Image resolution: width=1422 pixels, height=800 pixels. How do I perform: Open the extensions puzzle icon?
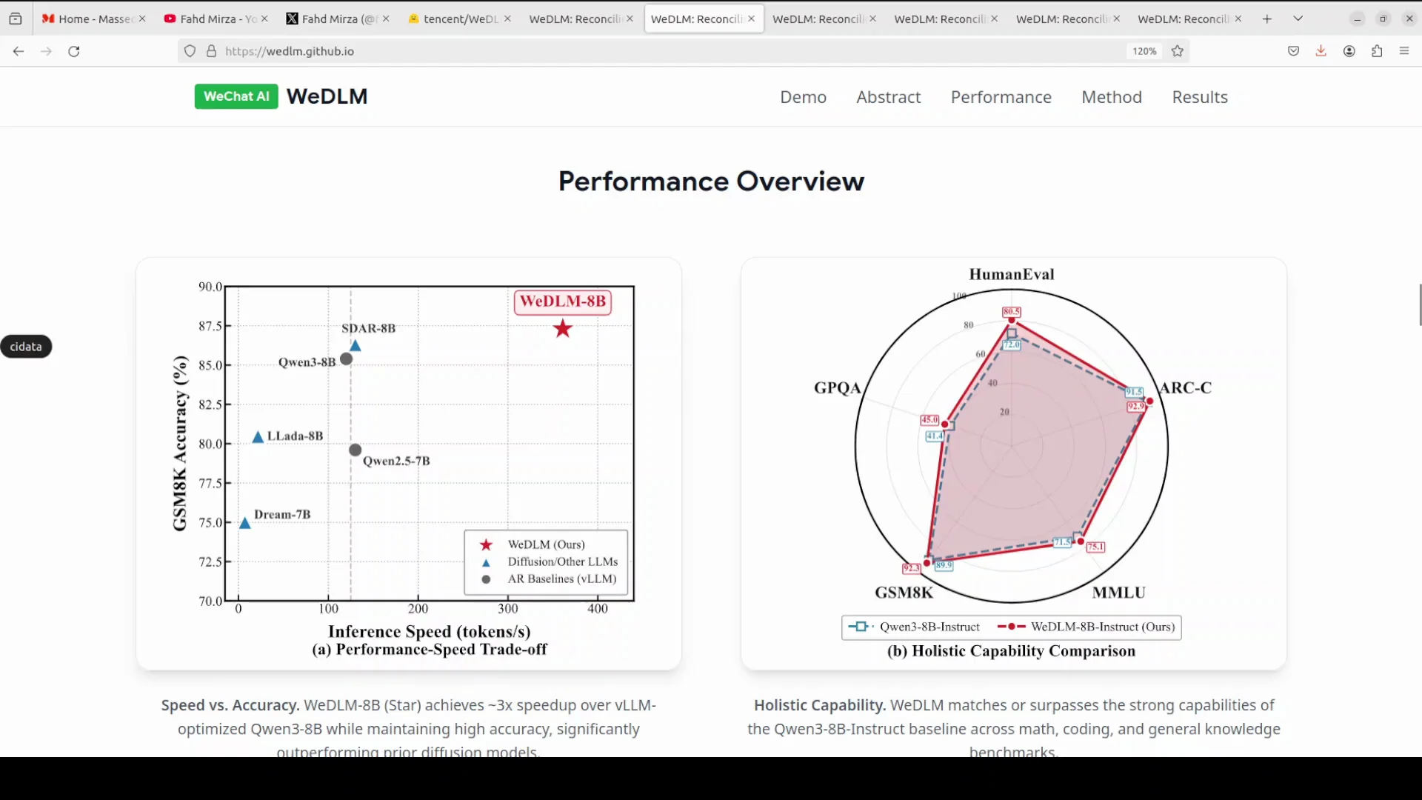pos(1377,51)
